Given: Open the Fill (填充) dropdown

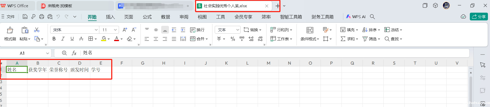Looking at the screenshot, I should (349, 30).
